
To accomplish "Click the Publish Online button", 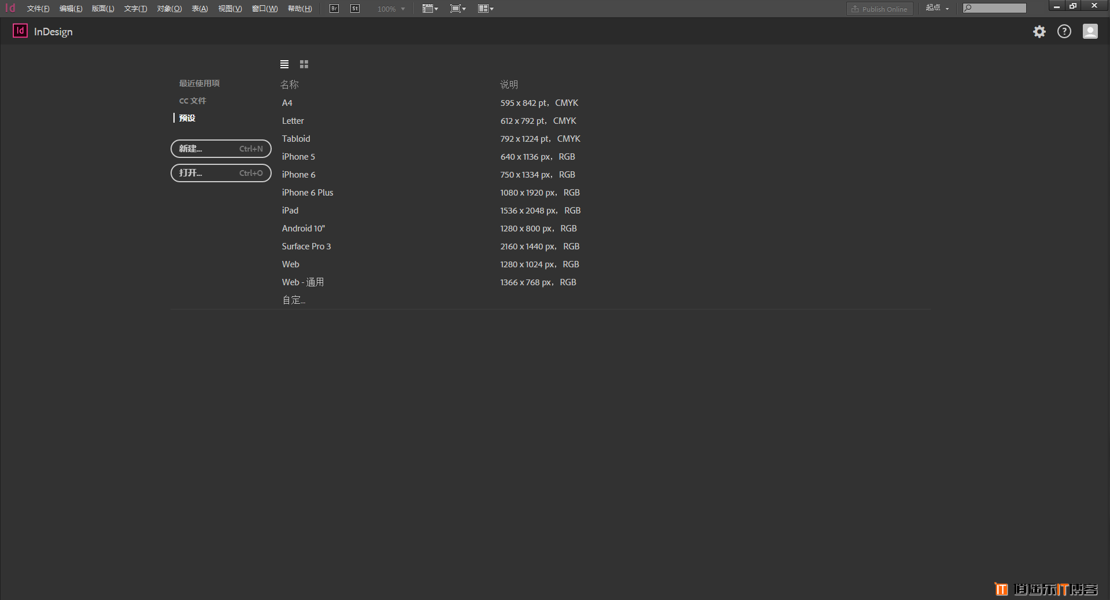I will (x=880, y=9).
